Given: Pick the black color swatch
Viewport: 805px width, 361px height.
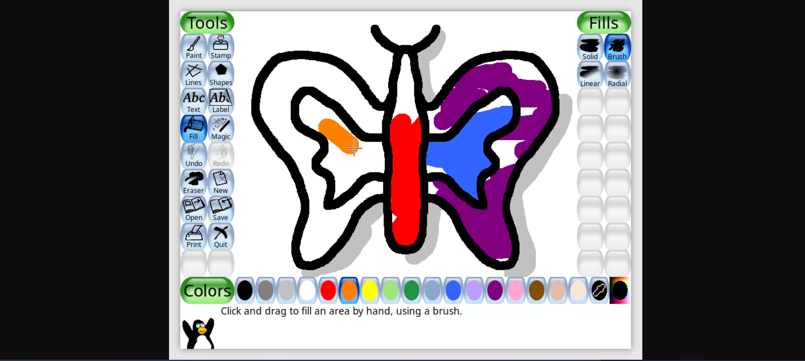Looking at the screenshot, I should click(245, 291).
